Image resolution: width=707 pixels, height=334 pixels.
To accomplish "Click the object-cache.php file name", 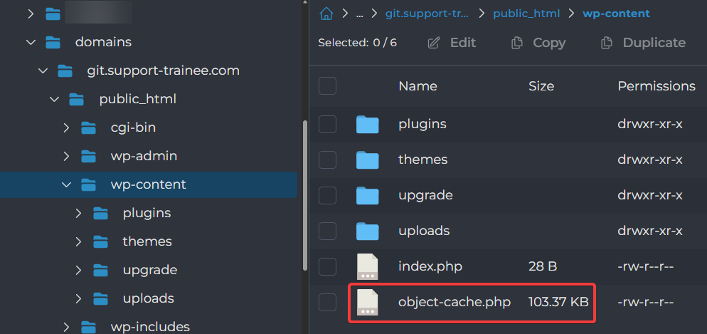I will tap(455, 303).
